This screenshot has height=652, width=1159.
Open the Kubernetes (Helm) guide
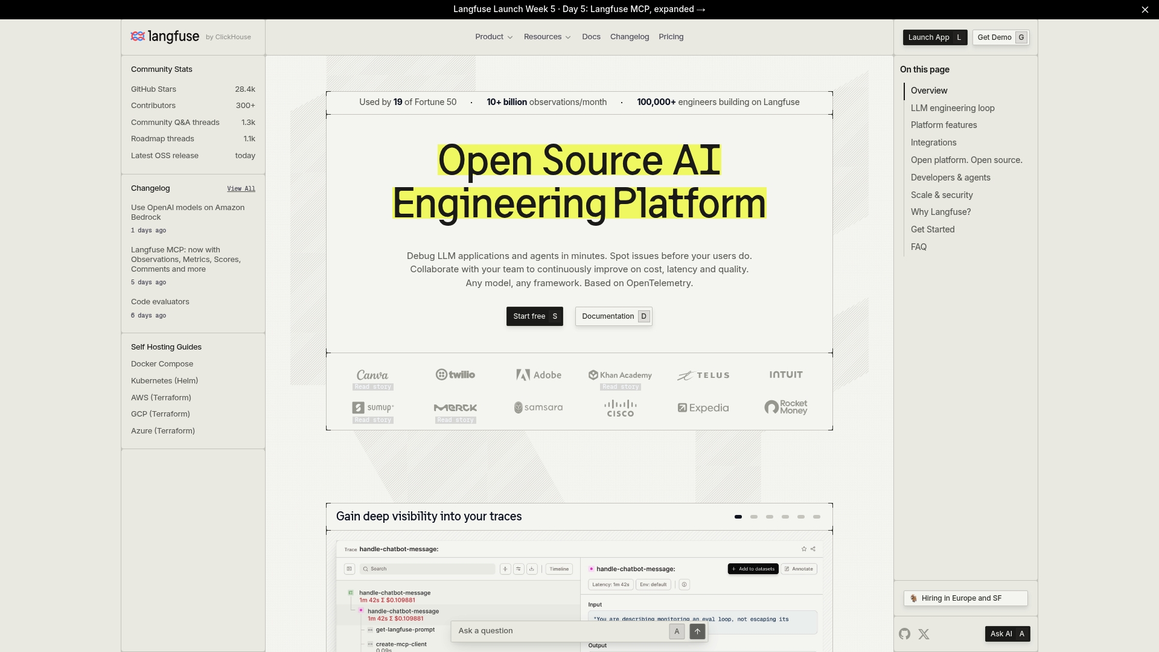pyautogui.click(x=164, y=381)
